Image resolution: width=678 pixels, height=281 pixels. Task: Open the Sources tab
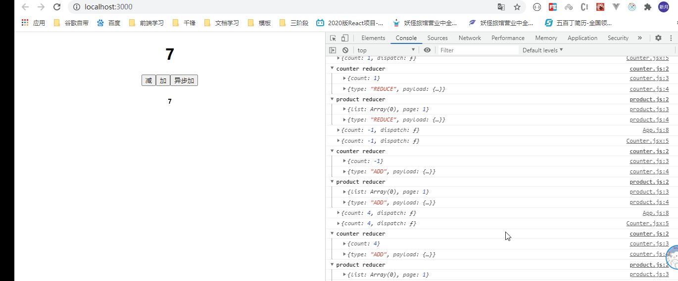(x=437, y=38)
